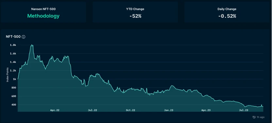Viewport: 272px width, 123px height.
Task: Click the chart peak near 1.8k
Action: click(32, 45)
